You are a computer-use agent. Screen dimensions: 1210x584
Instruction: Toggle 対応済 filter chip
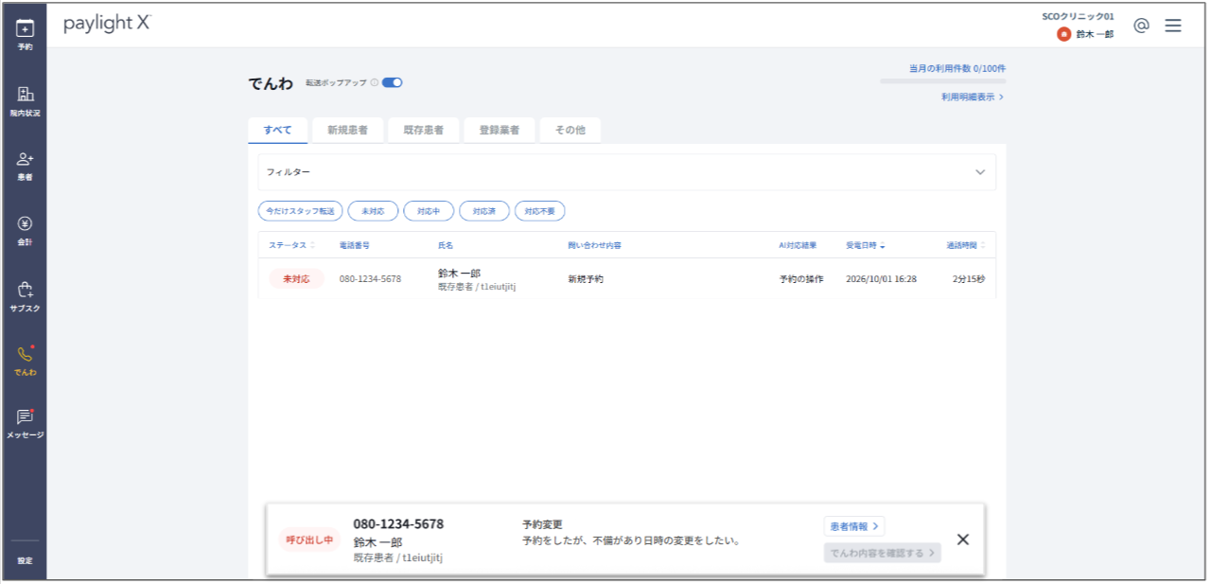click(484, 211)
